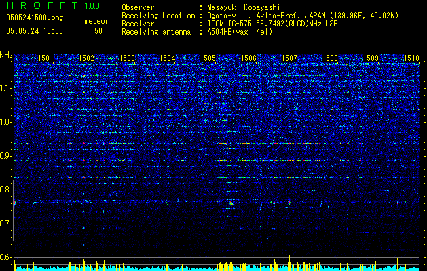Click the 1501 time marker
427x271 pixels.
[45, 58]
